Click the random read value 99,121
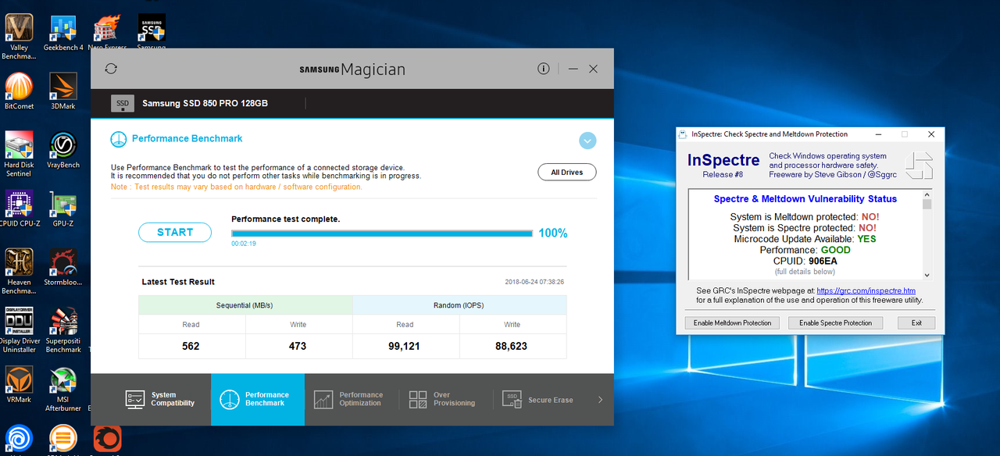The height and width of the screenshot is (456, 1000). coord(405,346)
